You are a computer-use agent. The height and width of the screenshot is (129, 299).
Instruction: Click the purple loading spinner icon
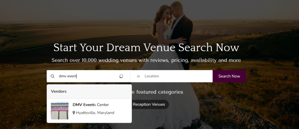click(121, 76)
